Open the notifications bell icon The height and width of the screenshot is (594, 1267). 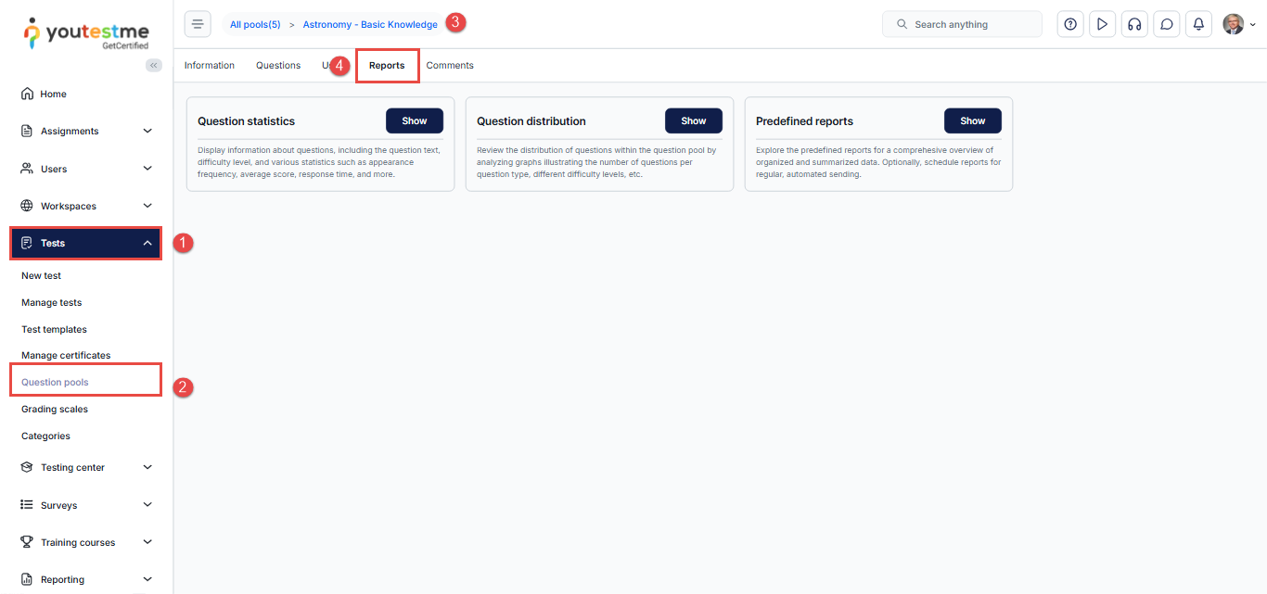[x=1198, y=24]
